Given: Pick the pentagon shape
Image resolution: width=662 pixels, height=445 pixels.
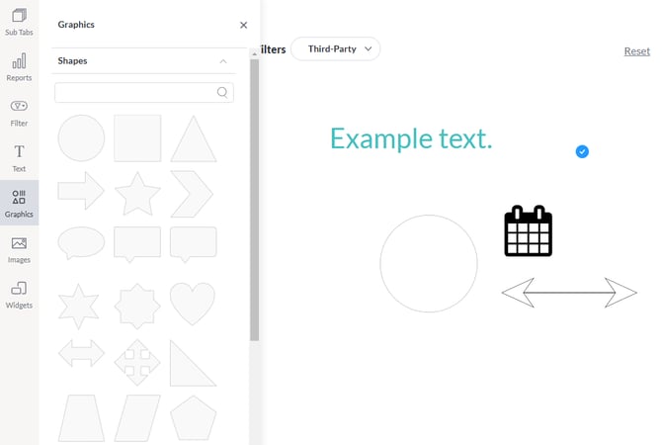Looking at the screenshot, I should [193, 418].
